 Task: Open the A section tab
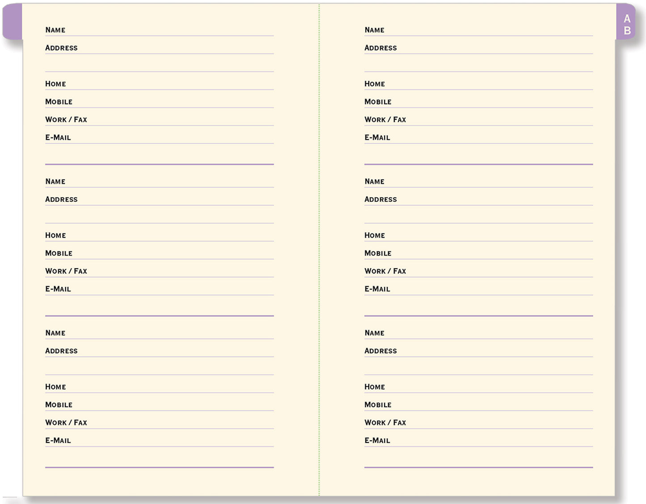pos(627,19)
